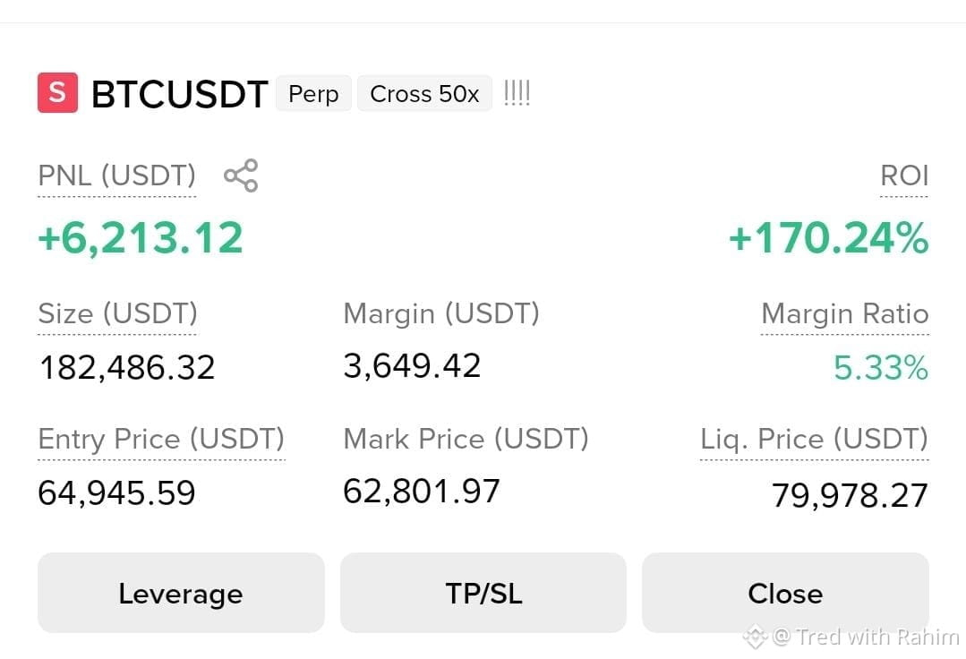The height and width of the screenshot is (659, 966).
Task: Tap the Margin Ratio label
Action: (845, 313)
